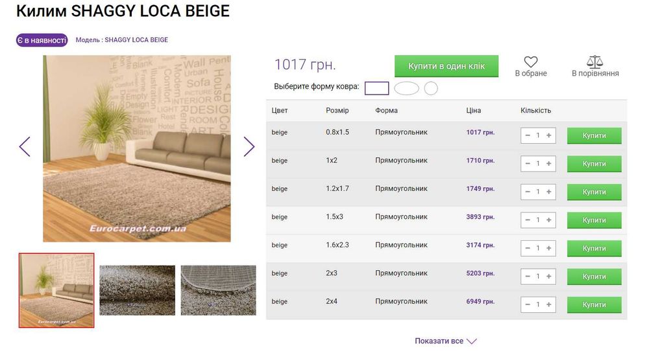Select the rectangle carpet shape
The width and height of the screenshot is (649, 351).
(x=377, y=88)
